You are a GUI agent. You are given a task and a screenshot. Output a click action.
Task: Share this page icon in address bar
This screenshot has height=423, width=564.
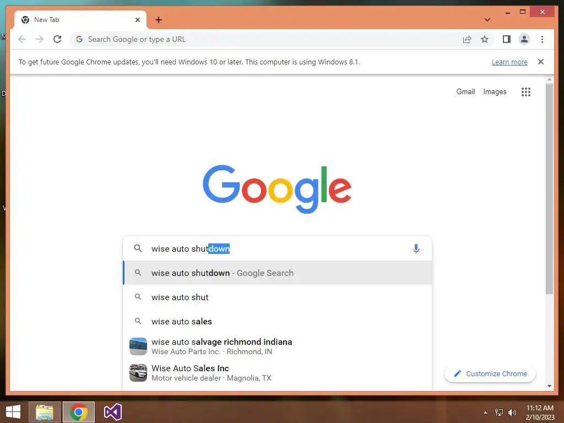pyautogui.click(x=467, y=39)
